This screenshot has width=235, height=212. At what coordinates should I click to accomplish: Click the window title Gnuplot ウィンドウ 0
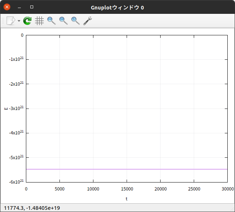(x=117, y=8)
